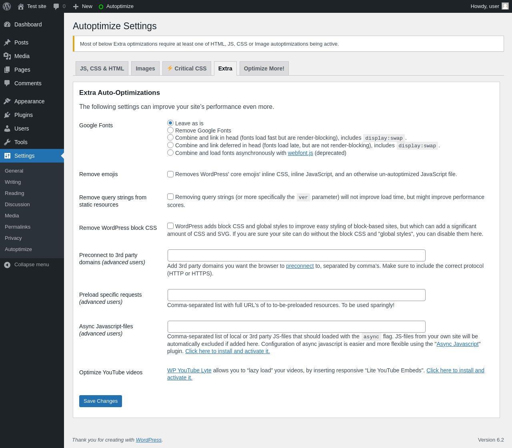Click the Tools wrench icon
This screenshot has height=448, width=512.
pyautogui.click(x=7, y=142)
